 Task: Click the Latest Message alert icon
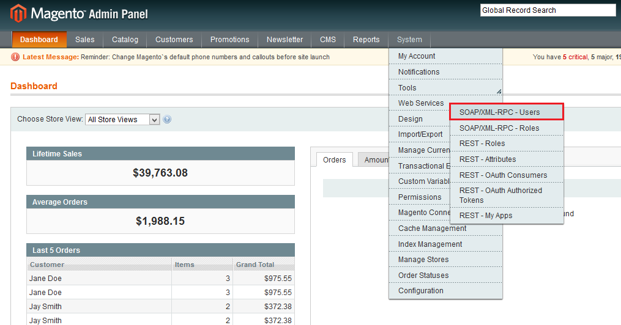pos(15,57)
